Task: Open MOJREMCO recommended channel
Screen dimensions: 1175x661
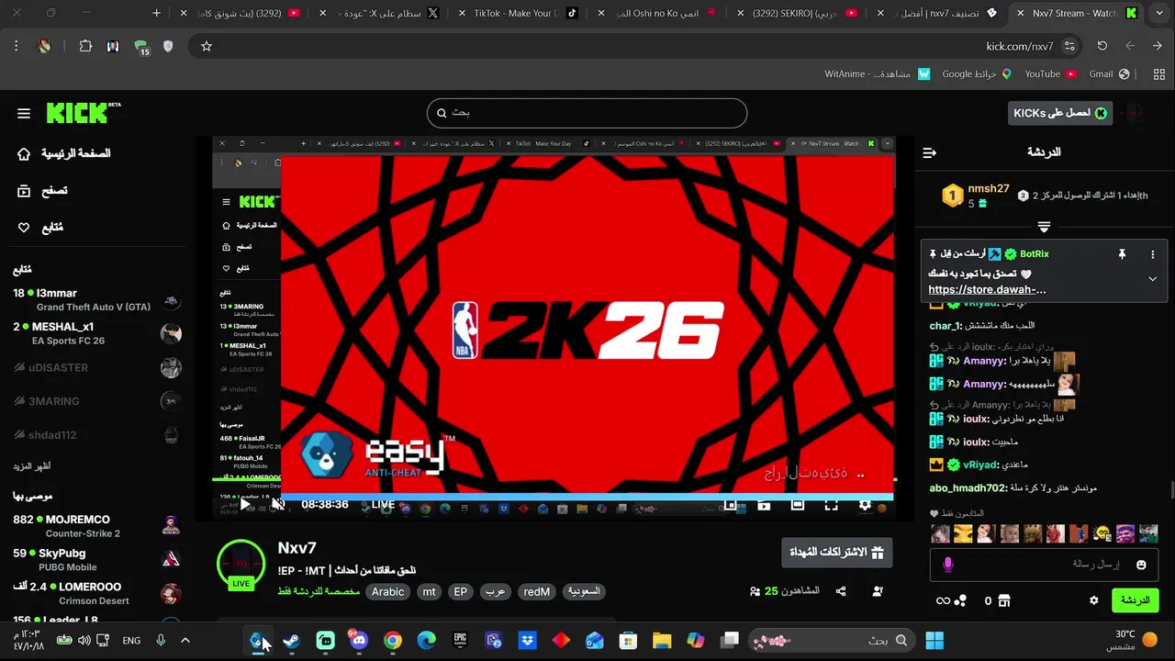Action: pyautogui.click(x=97, y=526)
